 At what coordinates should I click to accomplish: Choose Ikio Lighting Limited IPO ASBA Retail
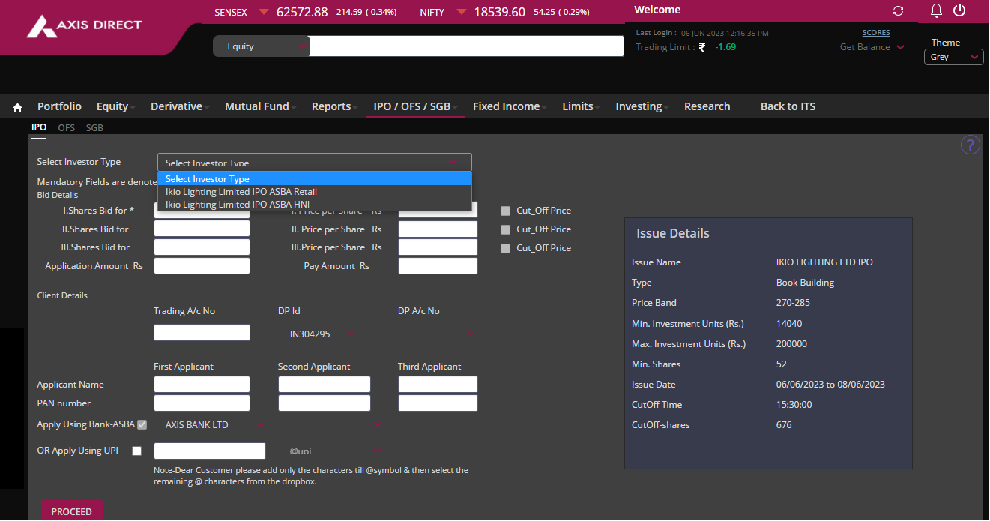pyautogui.click(x=241, y=192)
